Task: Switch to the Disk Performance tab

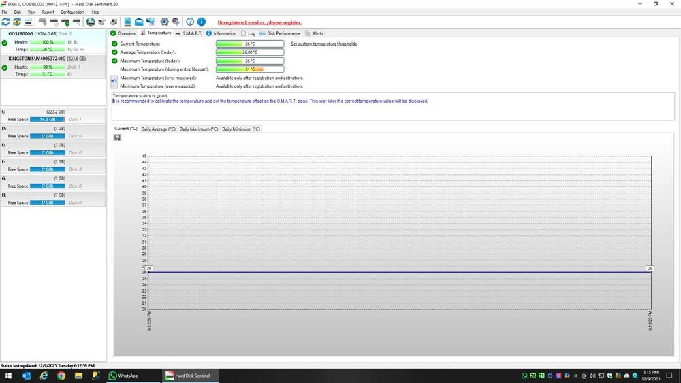Action: click(x=280, y=33)
